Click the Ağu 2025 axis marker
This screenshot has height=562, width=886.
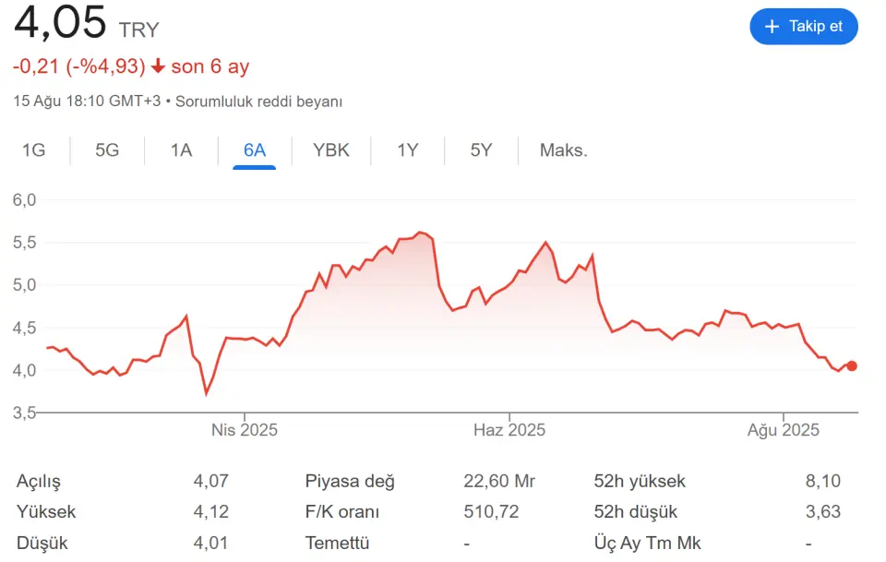pyautogui.click(x=784, y=430)
